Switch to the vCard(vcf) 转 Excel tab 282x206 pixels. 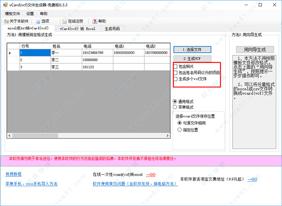(78, 29)
